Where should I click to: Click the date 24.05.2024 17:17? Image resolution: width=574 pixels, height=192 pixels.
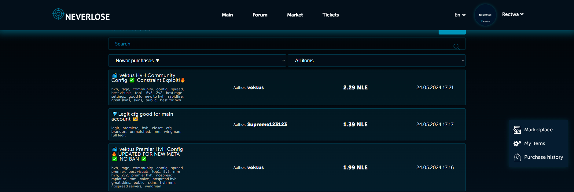(435, 124)
